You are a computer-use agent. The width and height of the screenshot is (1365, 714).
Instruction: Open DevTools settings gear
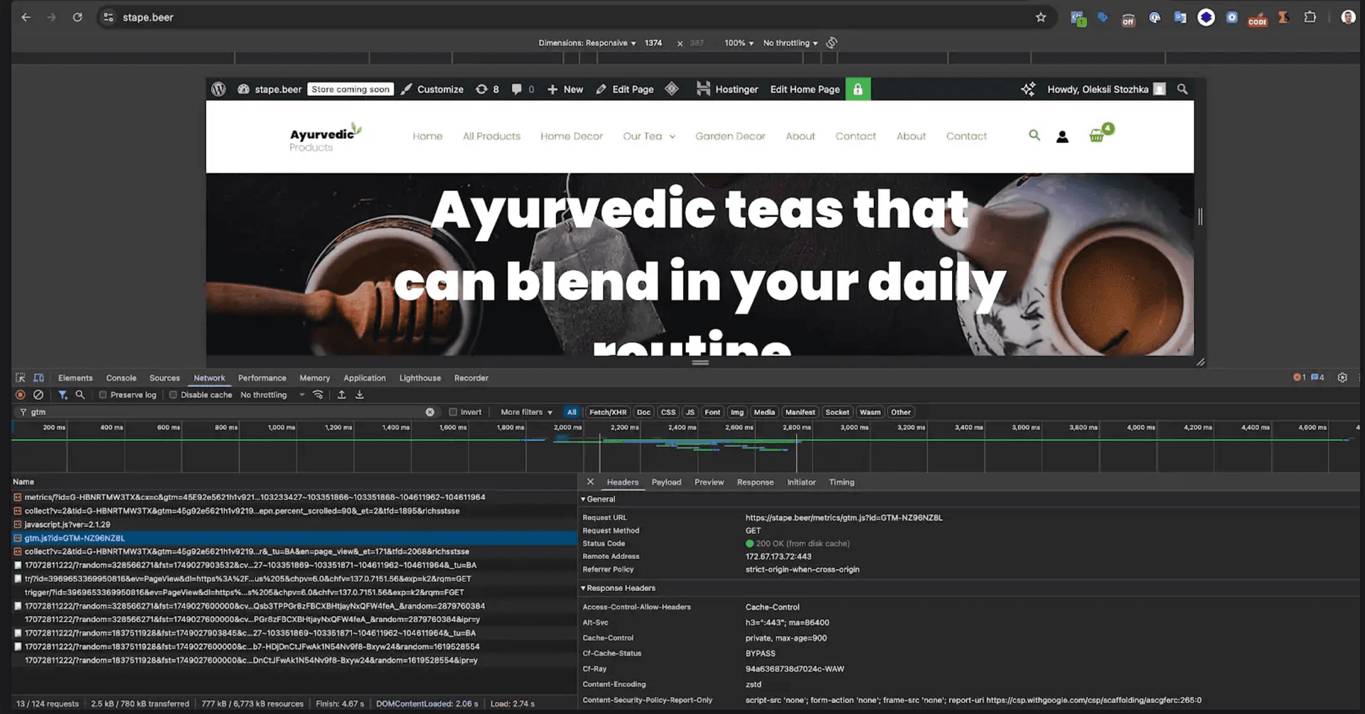click(x=1342, y=378)
